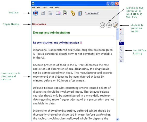Select the Dx SmARTab
This screenshot has width=147, height=122.
pos(121,43)
